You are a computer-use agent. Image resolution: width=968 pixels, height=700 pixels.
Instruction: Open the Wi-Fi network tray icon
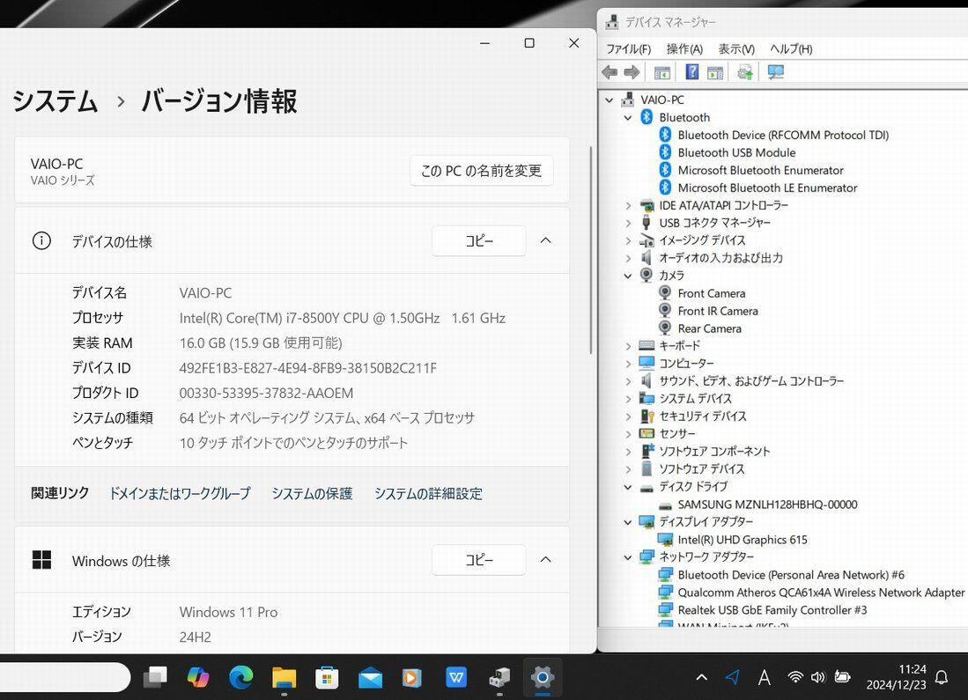click(x=795, y=677)
